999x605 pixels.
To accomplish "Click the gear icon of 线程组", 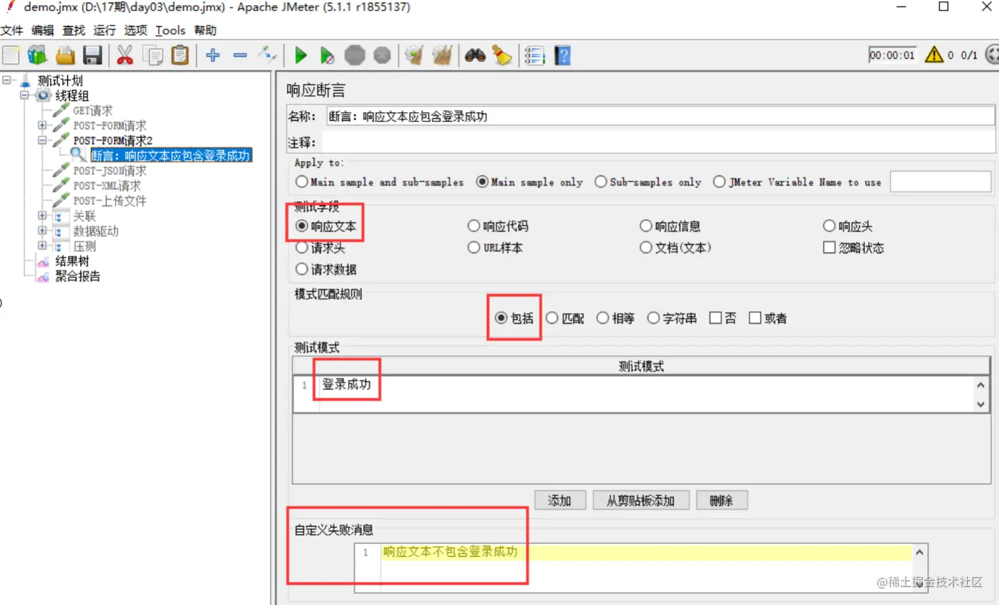I will click(x=43, y=96).
